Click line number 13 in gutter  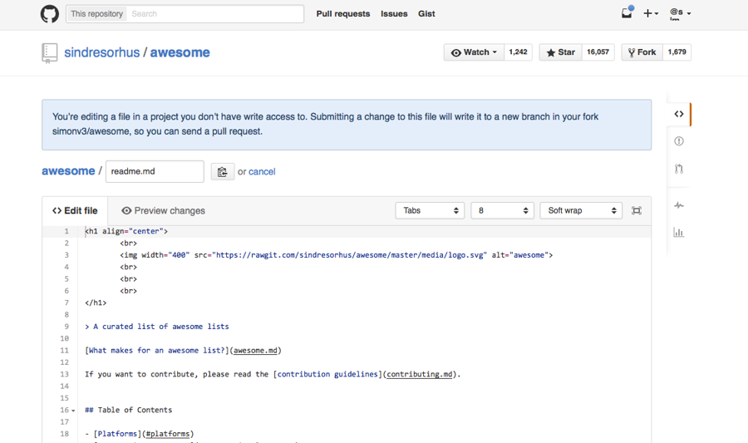click(x=64, y=374)
